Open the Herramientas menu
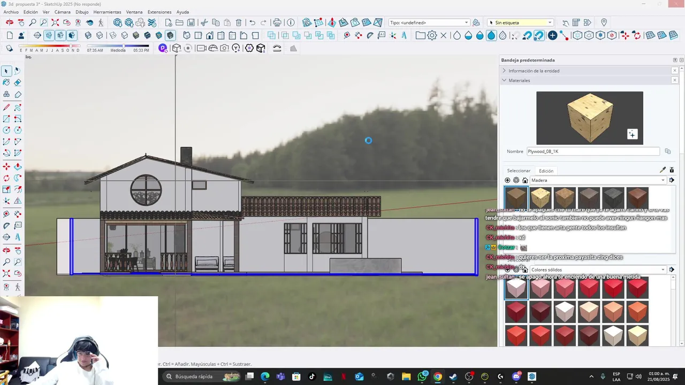Screen dimensions: 685x385 pos(107,12)
